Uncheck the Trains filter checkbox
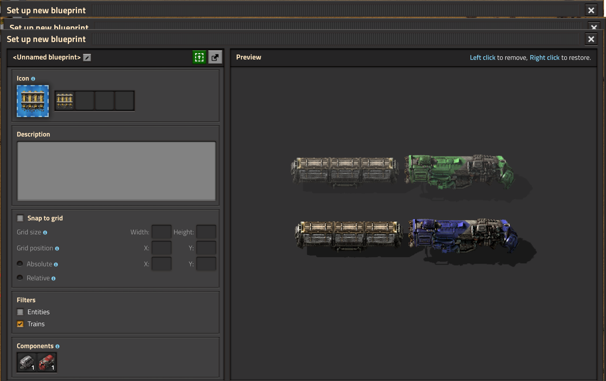The height and width of the screenshot is (381, 606). pos(20,324)
